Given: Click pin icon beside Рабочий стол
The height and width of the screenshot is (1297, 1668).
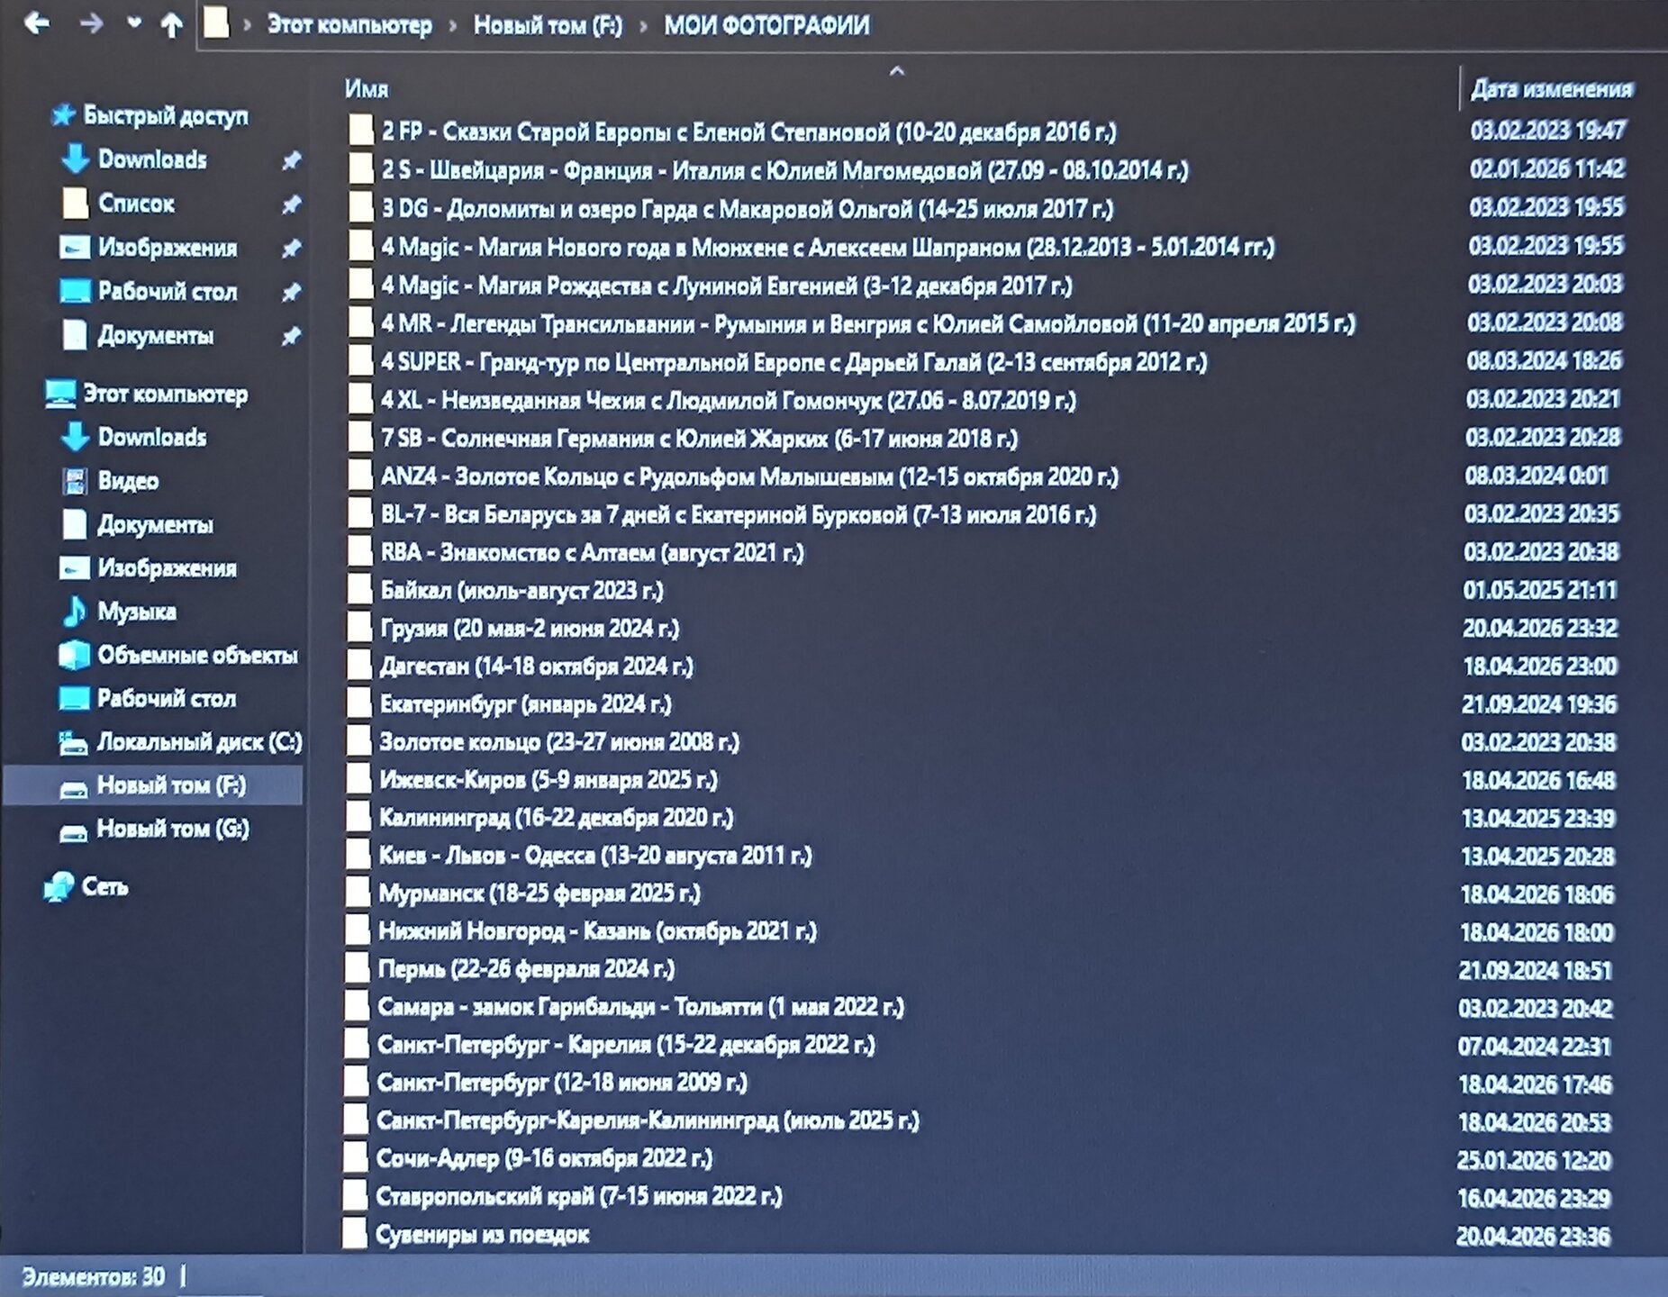Looking at the screenshot, I should coord(291,293).
